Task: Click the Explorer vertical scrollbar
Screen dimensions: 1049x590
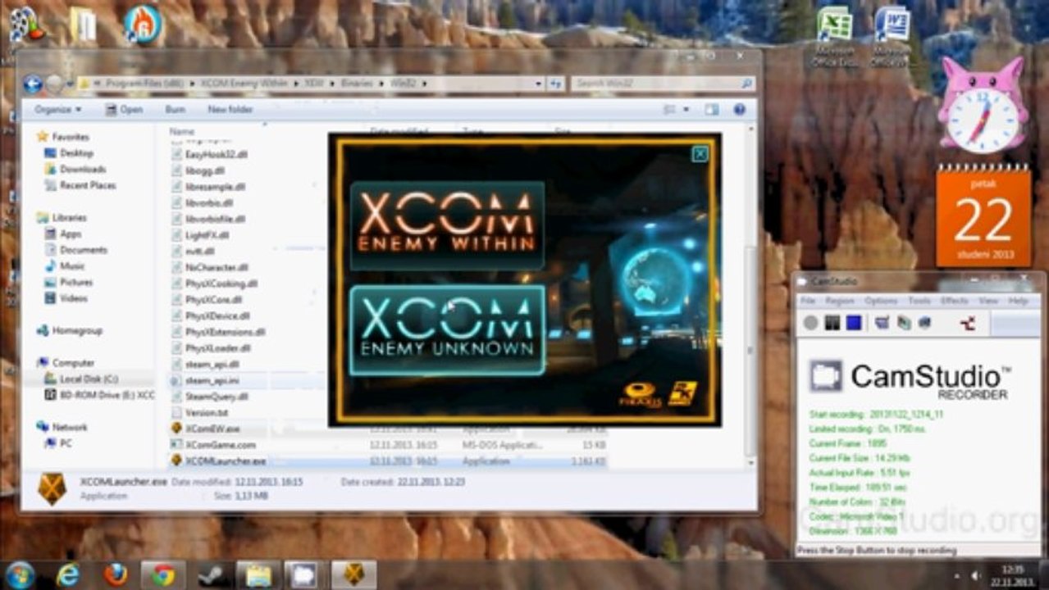Action: click(750, 352)
